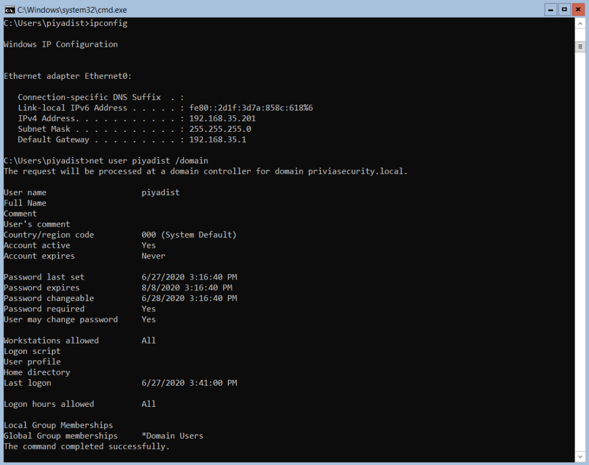Click the 'User profile' label
589x465 pixels.
(x=32, y=361)
